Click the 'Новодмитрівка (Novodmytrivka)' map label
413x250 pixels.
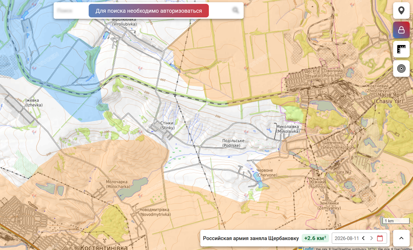tap(155, 212)
